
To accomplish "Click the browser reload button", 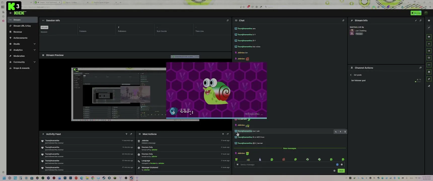I will [x=252, y=7].
